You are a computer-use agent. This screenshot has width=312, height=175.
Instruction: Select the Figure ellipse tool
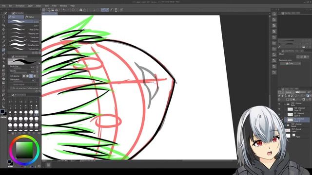[x=3, y=87]
